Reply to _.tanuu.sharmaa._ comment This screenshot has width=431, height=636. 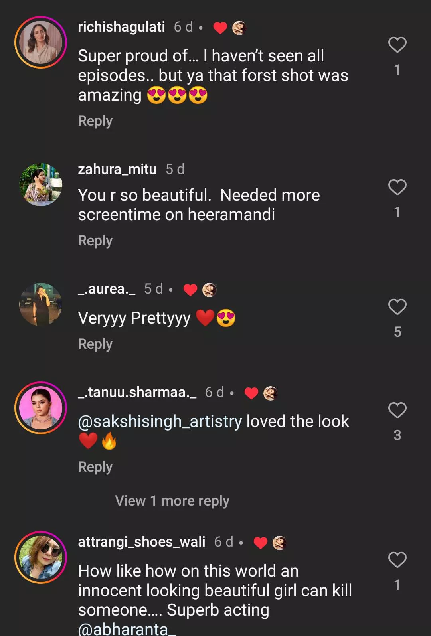pyautogui.click(x=95, y=467)
